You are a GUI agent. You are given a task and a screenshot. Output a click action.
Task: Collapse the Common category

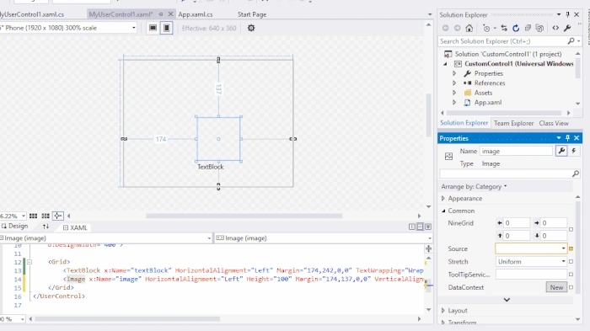(x=443, y=211)
